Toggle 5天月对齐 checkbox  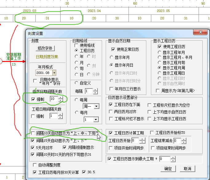(x=33, y=148)
